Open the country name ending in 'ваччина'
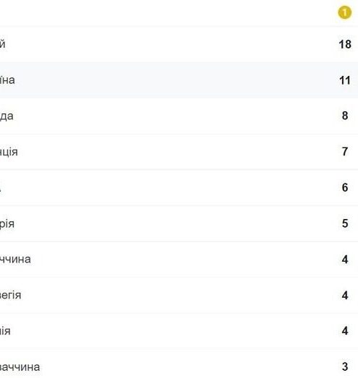358x378 pixels. pos(20,367)
